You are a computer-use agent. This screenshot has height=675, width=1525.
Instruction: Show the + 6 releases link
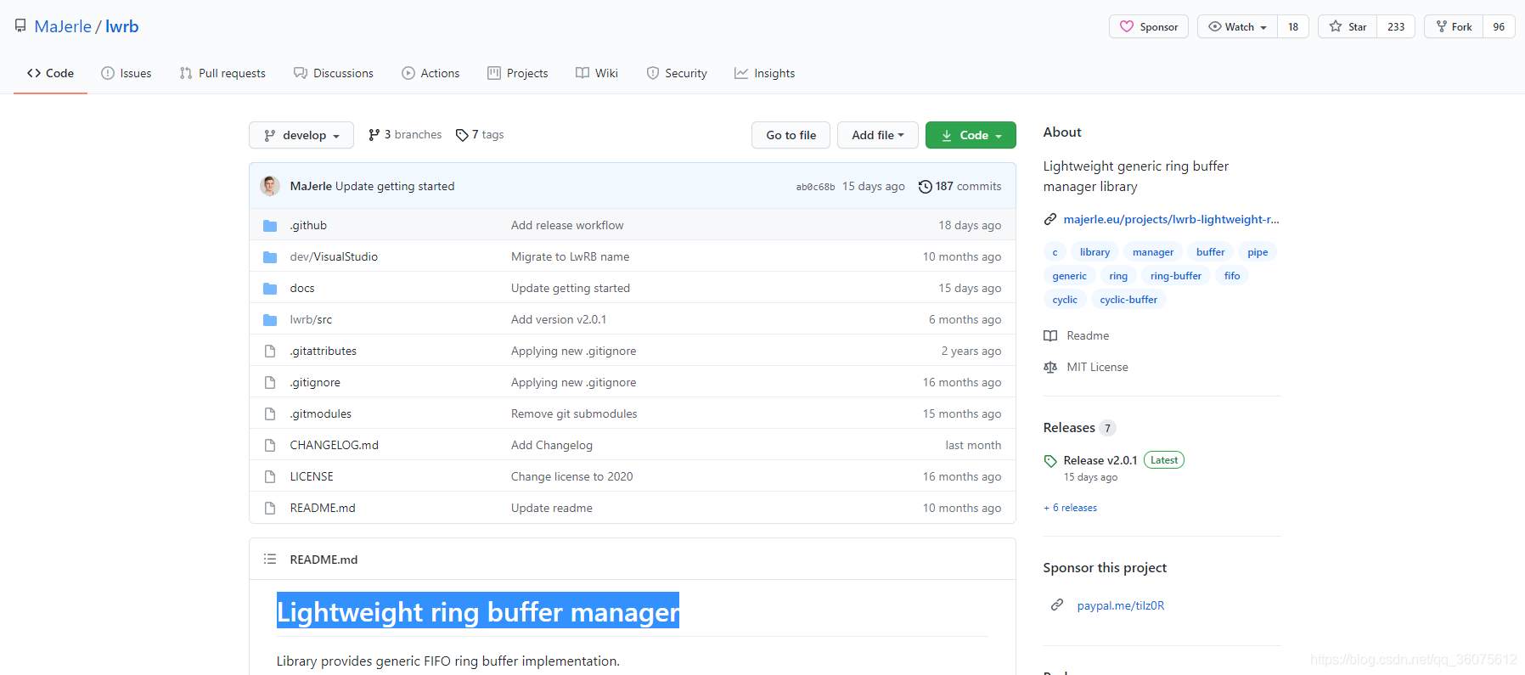coord(1070,508)
